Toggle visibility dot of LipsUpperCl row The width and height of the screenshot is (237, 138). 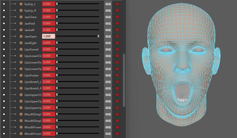click(4, 95)
